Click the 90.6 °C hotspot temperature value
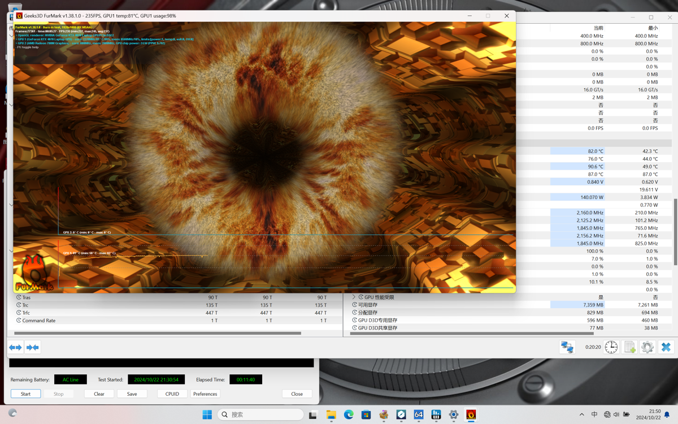 click(596, 166)
